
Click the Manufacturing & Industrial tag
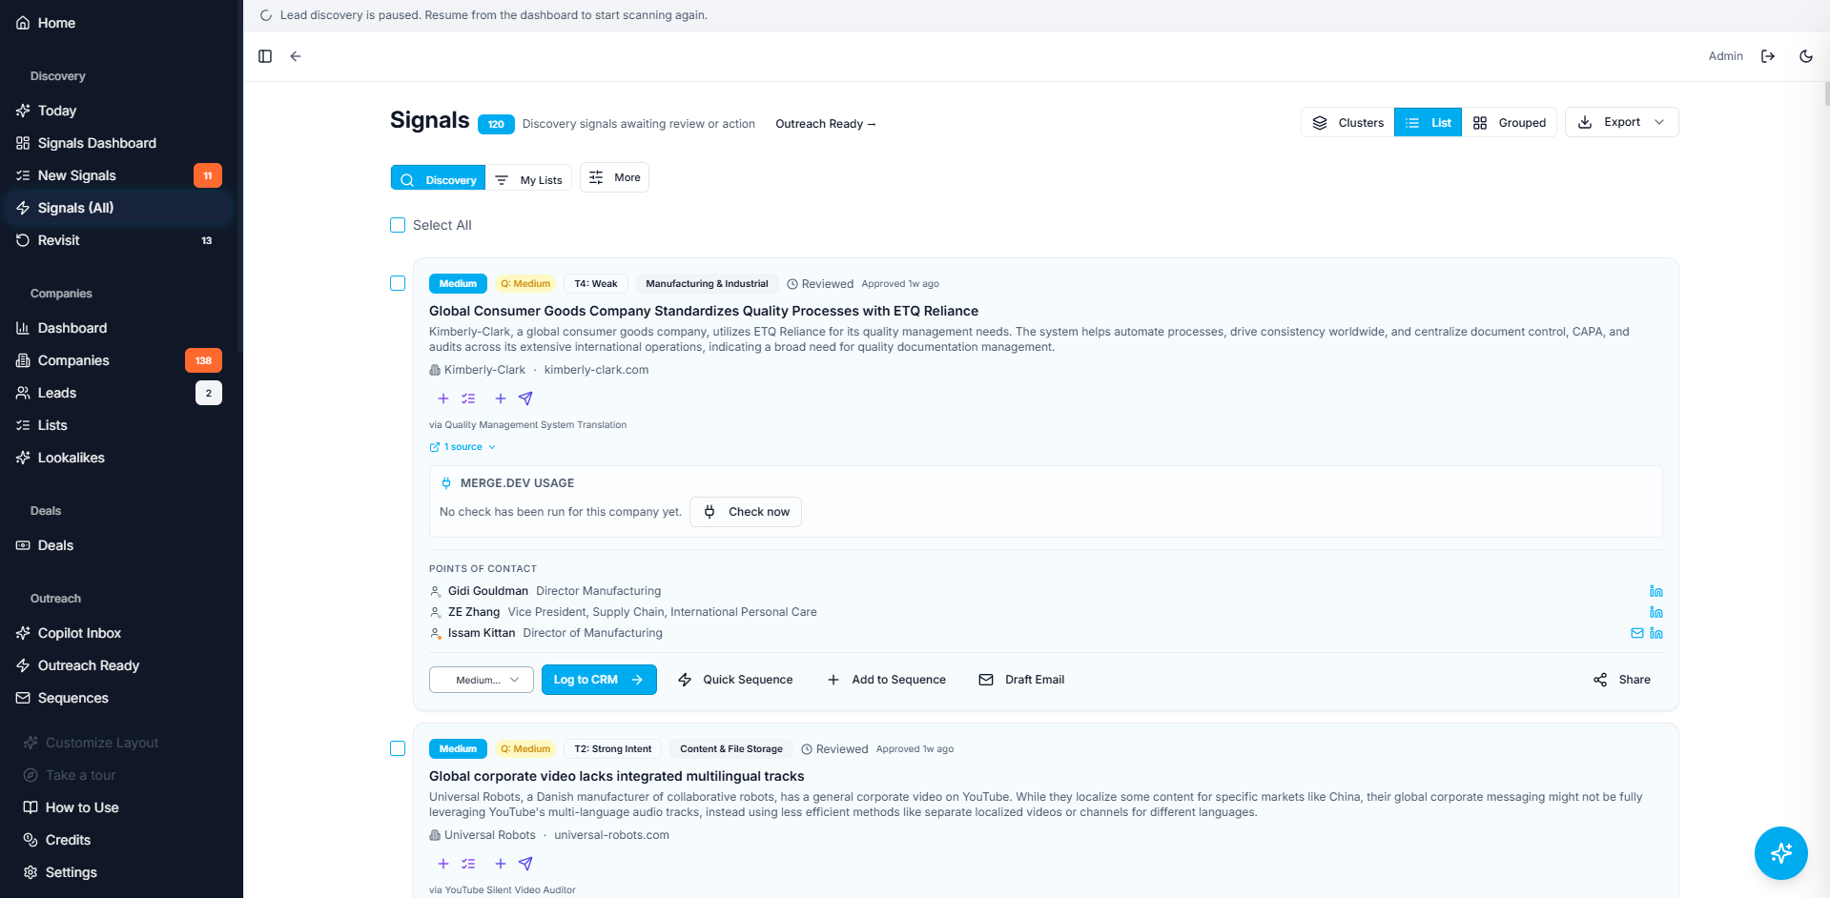[707, 284]
